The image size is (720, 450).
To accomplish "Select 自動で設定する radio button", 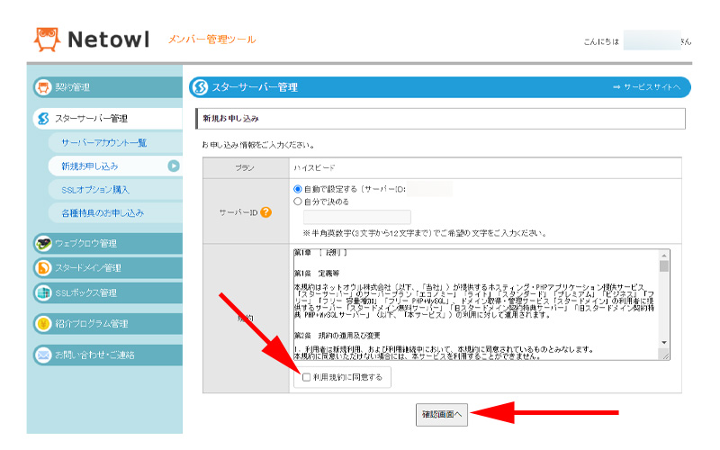I will (298, 189).
